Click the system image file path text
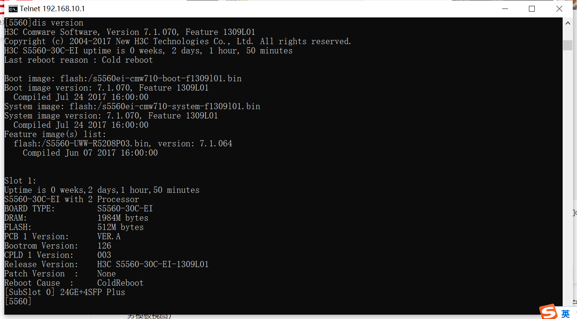The height and width of the screenshot is (319, 577). pyautogui.click(x=165, y=106)
